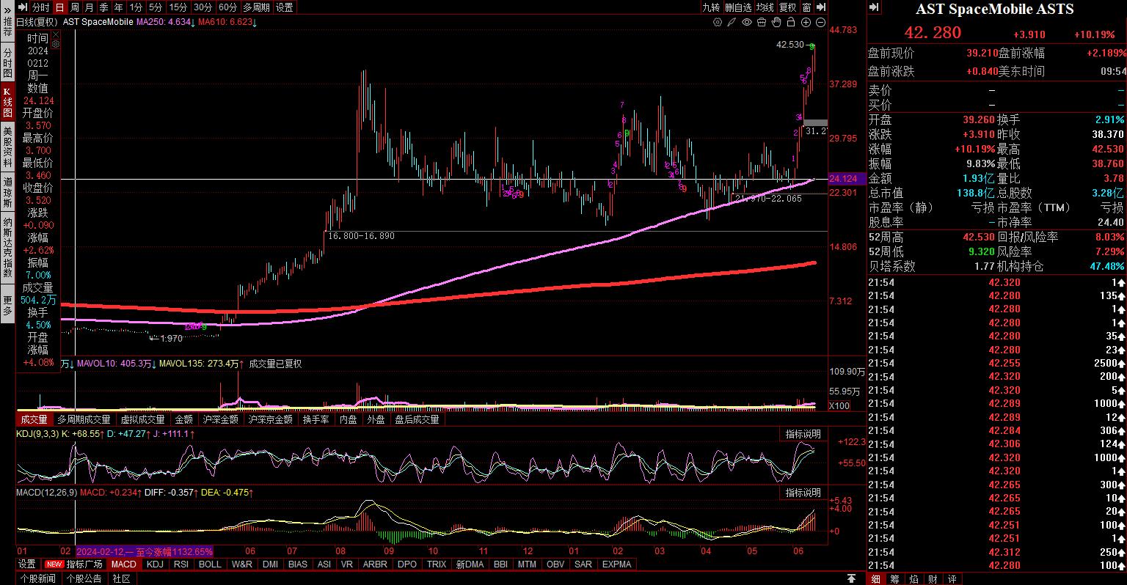Open chart settings gear icon
Viewport: 1127px width, 585px height.
[x=718, y=22]
